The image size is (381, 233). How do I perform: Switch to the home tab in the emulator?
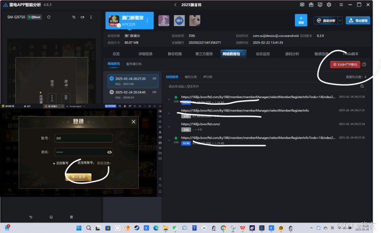pos(27,106)
